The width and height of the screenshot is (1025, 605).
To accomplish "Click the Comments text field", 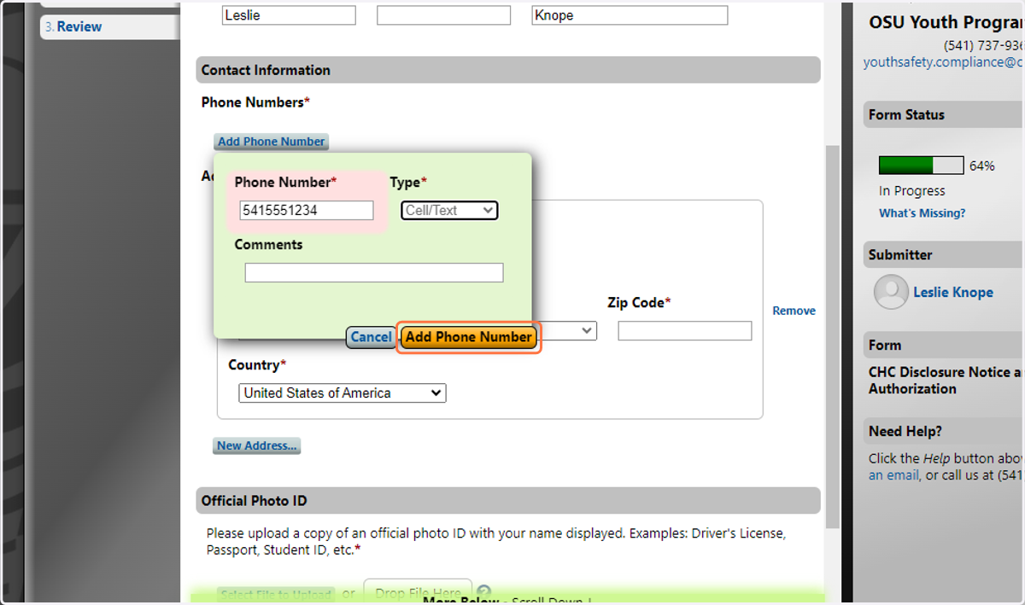I will tap(374, 272).
